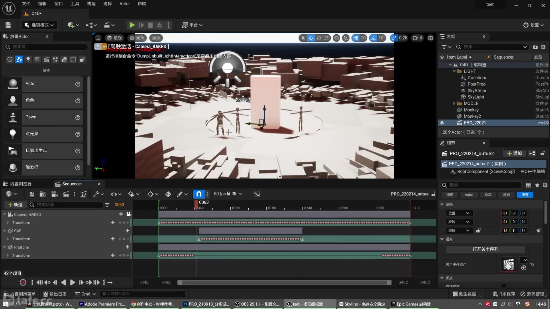Open the 文件 menu
550x309 pixels.
click(x=26, y=4)
